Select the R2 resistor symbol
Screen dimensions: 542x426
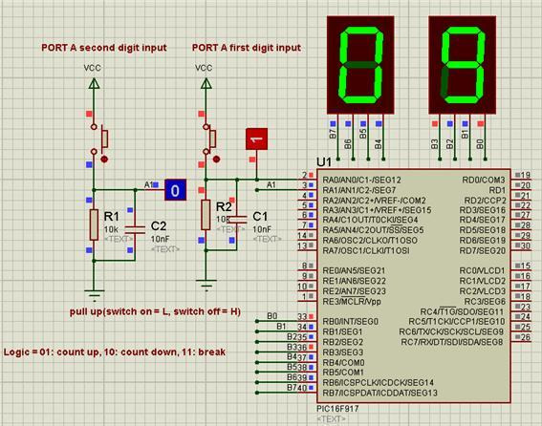206,215
